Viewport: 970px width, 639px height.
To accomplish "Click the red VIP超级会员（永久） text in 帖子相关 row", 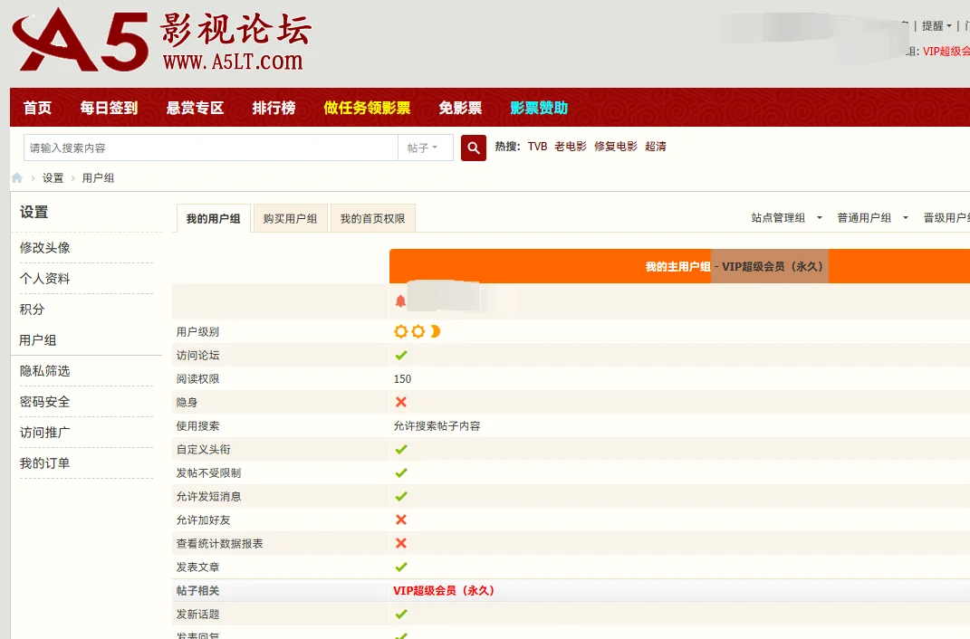I will click(x=444, y=591).
